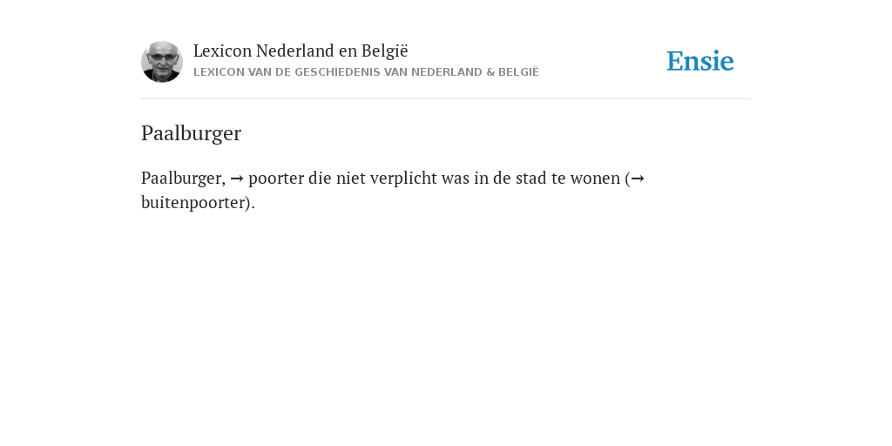Click the horizontal divider below the header
The width and height of the screenshot is (892, 446).
[446, 99]
